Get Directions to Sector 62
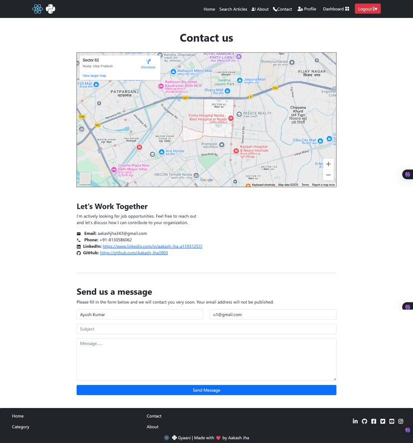Image resolution: width=413 pixels, height=443 pixels. coord(148,64)
